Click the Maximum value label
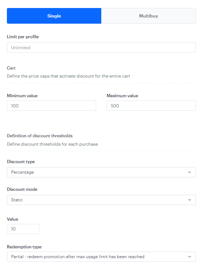 click(x=123, y=96)
